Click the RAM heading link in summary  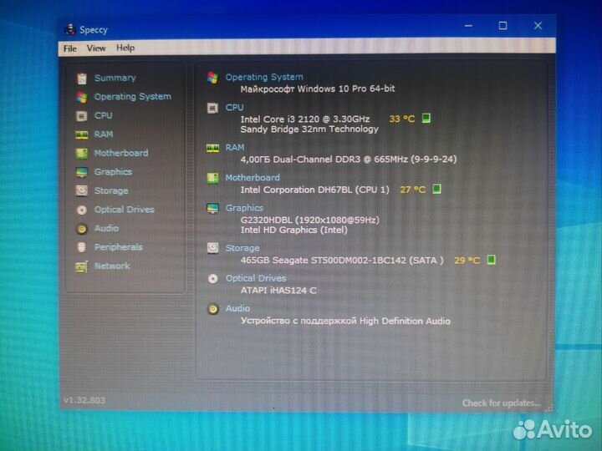[x=235, y=147]
